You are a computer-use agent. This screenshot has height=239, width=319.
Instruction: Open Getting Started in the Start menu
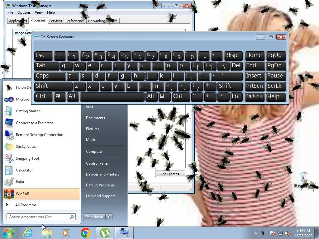point(42,111)
